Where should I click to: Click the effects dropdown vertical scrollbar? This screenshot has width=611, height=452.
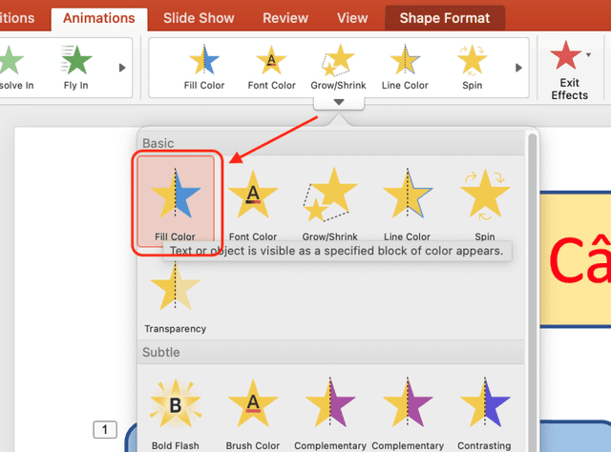(x=532, y=292)
